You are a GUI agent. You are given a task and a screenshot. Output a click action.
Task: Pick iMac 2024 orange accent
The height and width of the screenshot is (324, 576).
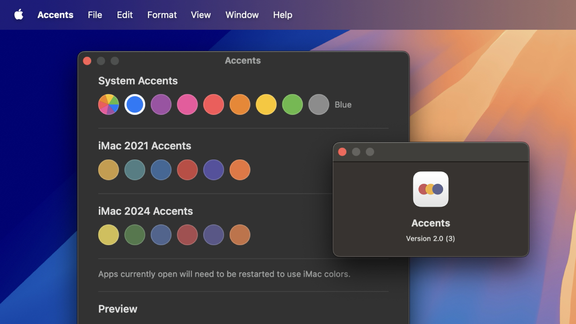click(x=240, y=235)
